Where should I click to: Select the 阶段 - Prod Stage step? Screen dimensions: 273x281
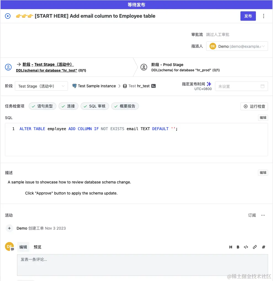[167, 64]
